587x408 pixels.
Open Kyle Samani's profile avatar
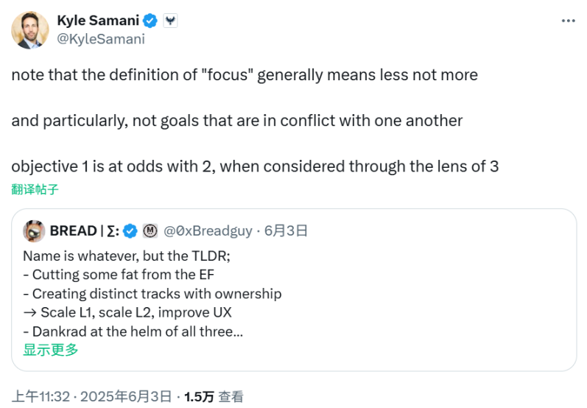(x=29, y=29)
